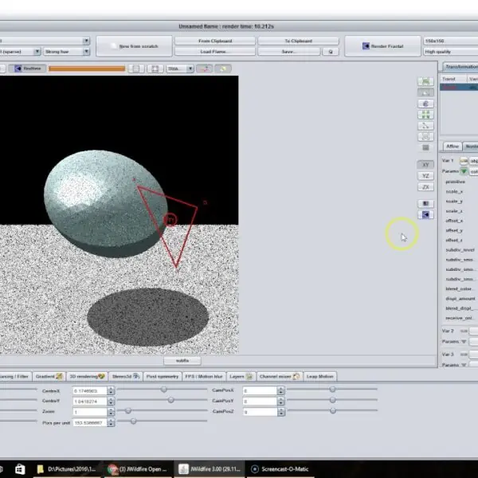Switch to XY plane view
This screenshot has height=478, width=478.
point(425,165)
